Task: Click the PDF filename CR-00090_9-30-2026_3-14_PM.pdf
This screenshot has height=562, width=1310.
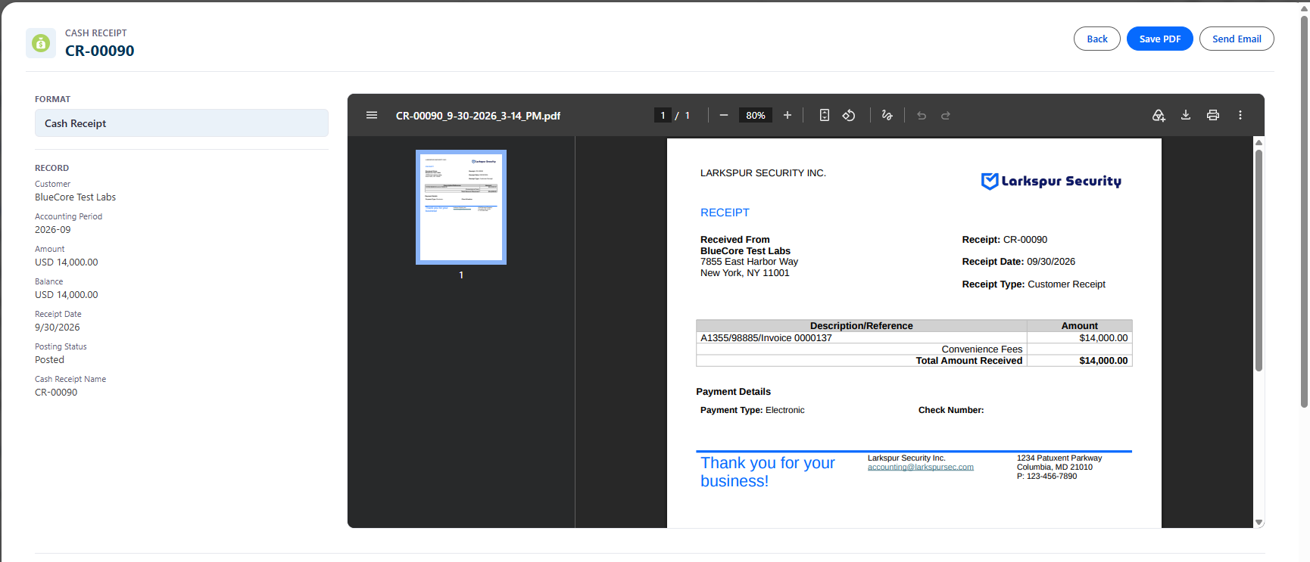Action: pyautogui.click(x=478, y=116)
